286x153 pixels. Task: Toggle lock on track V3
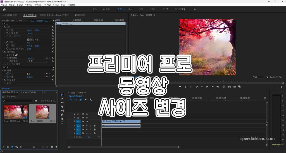(74, 114)
